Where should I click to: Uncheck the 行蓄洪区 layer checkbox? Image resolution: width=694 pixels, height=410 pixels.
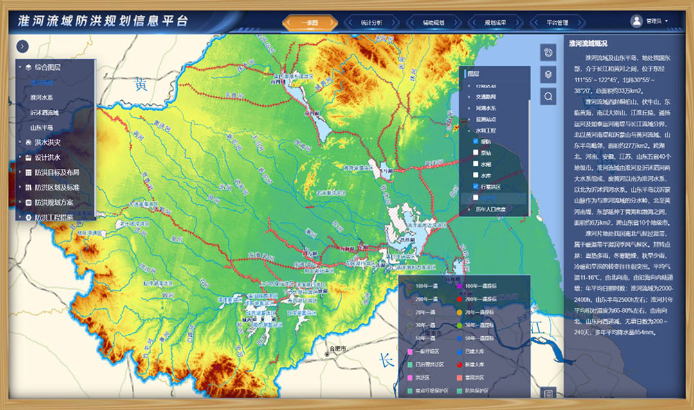click(475, 186)
